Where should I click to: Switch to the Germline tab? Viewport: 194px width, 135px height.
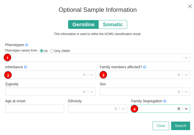[84, 24]
